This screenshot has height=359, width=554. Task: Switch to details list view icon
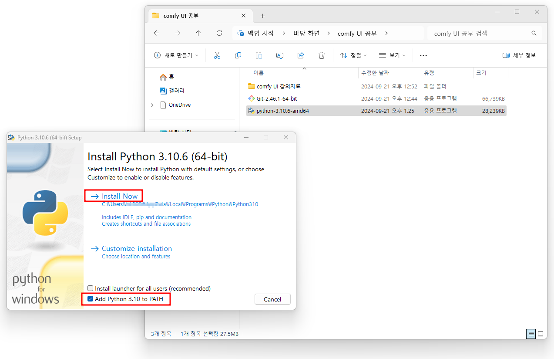(531, 334)
